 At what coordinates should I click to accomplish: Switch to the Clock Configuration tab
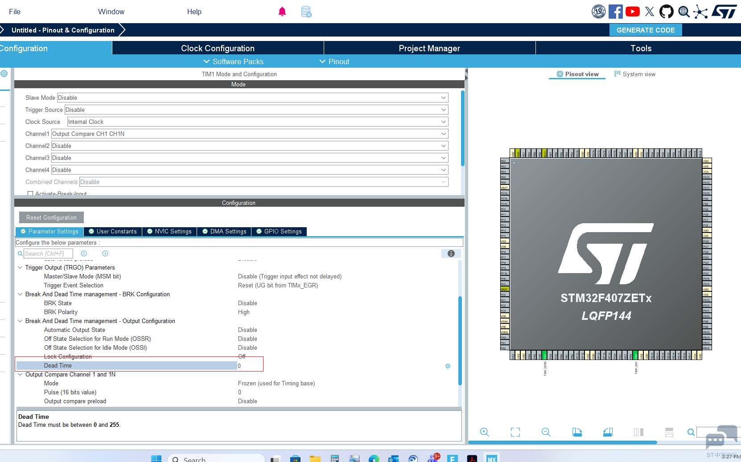218,48
